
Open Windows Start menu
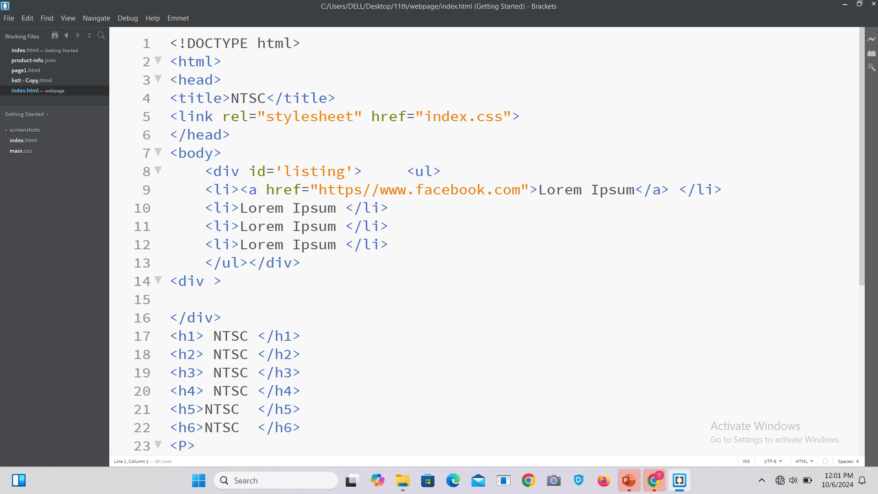[x=198, y=480]
